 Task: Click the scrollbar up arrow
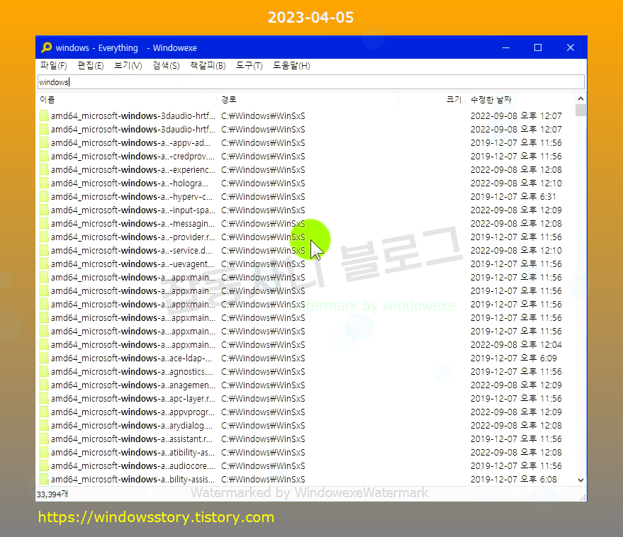pos(580,98)
